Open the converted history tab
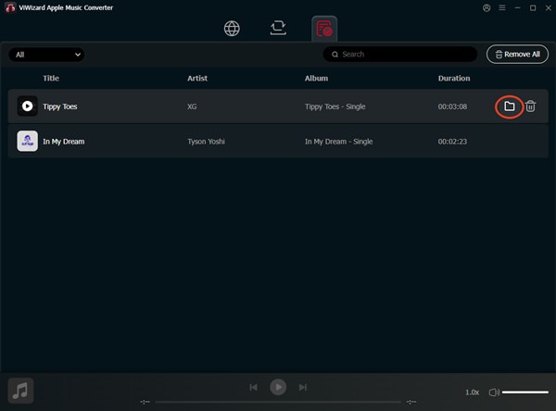This screenshot has height=411, width=556. (324, 29)
